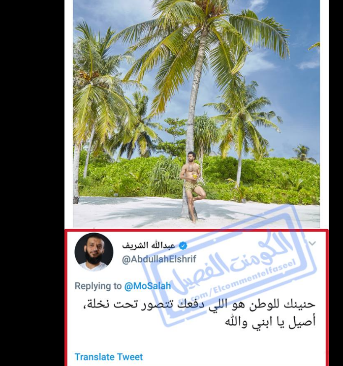This screenshot has height=366, width=343.
Task: Open the beach palm tree photo
Action: pos(196,114)
